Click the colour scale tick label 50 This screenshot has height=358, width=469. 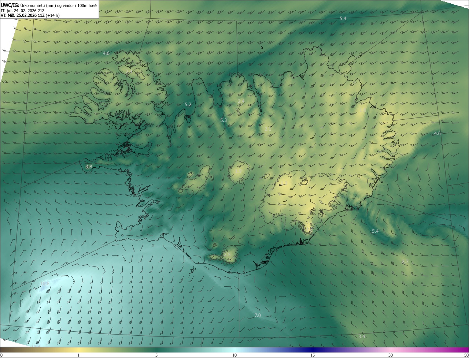point(466,355)
